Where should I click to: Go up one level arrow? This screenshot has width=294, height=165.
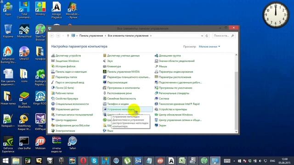tap(68, 36)
